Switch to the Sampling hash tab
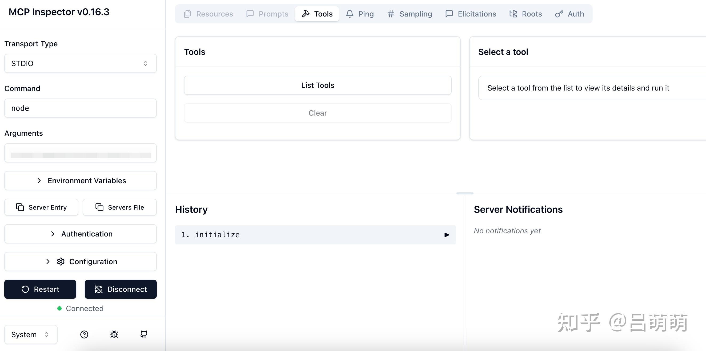Viewport: 706px width, 351px height. [410, 14]
